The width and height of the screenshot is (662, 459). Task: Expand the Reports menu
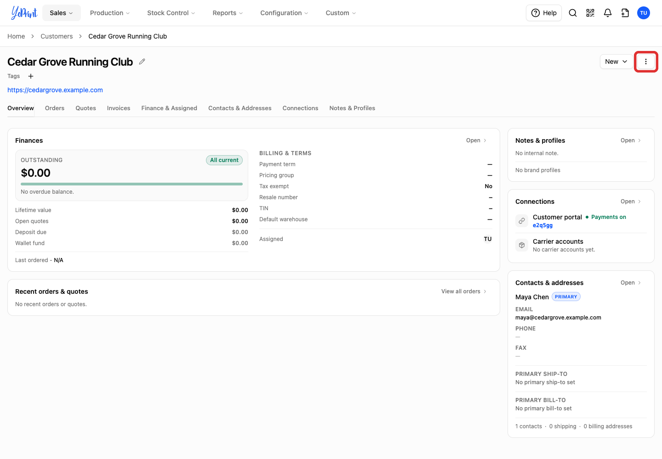pyautogui.click(x=228, y=13)
